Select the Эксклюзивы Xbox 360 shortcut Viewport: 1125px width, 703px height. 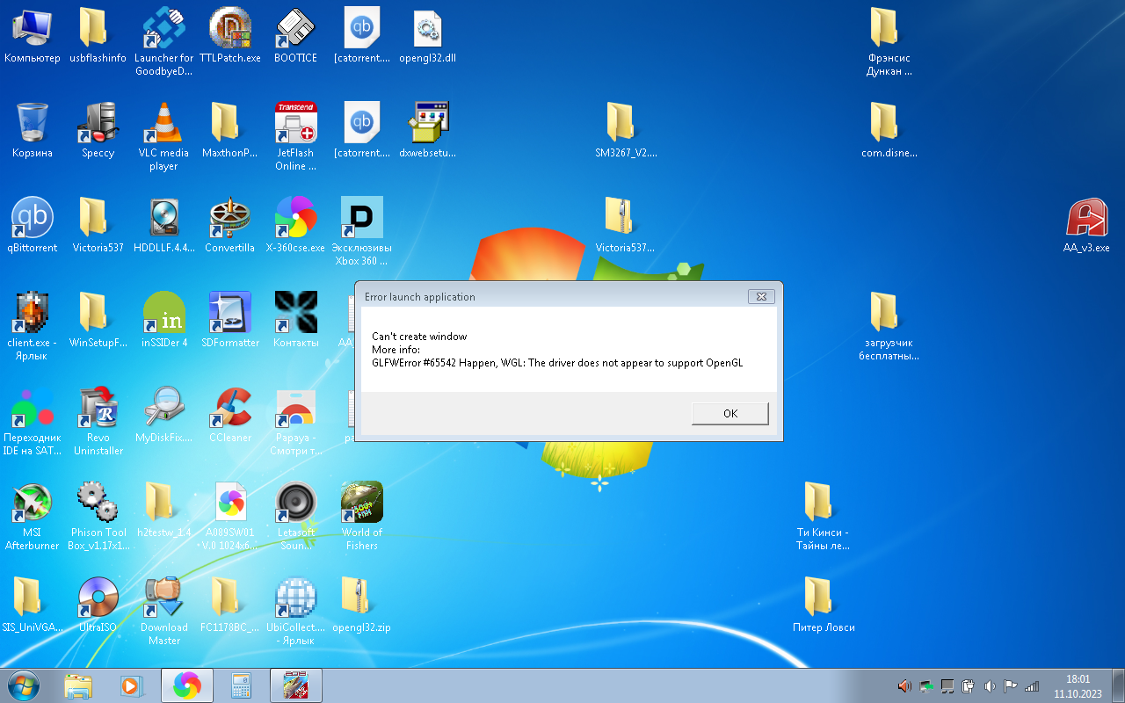tap(362, 232)
